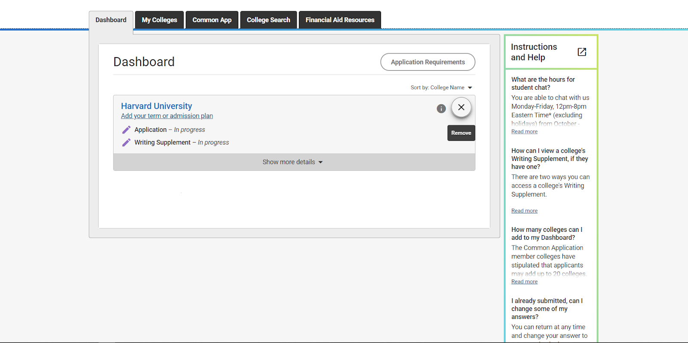
Task: Open Financial Aid Resources tab
Action: click(x=340, y=20)
